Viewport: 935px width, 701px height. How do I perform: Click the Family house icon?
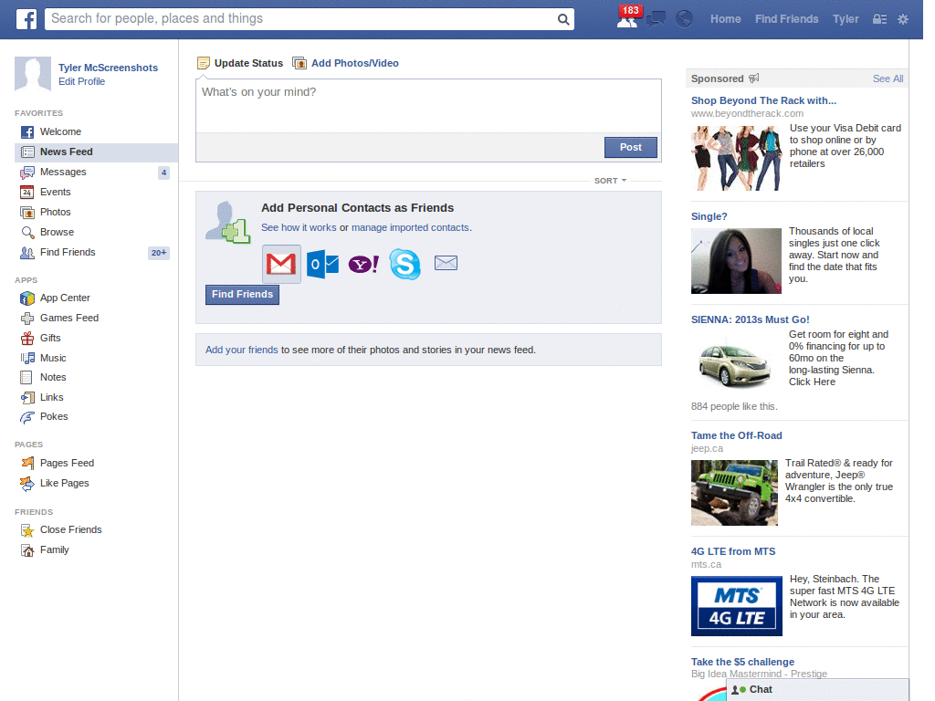tap(27, 550)
